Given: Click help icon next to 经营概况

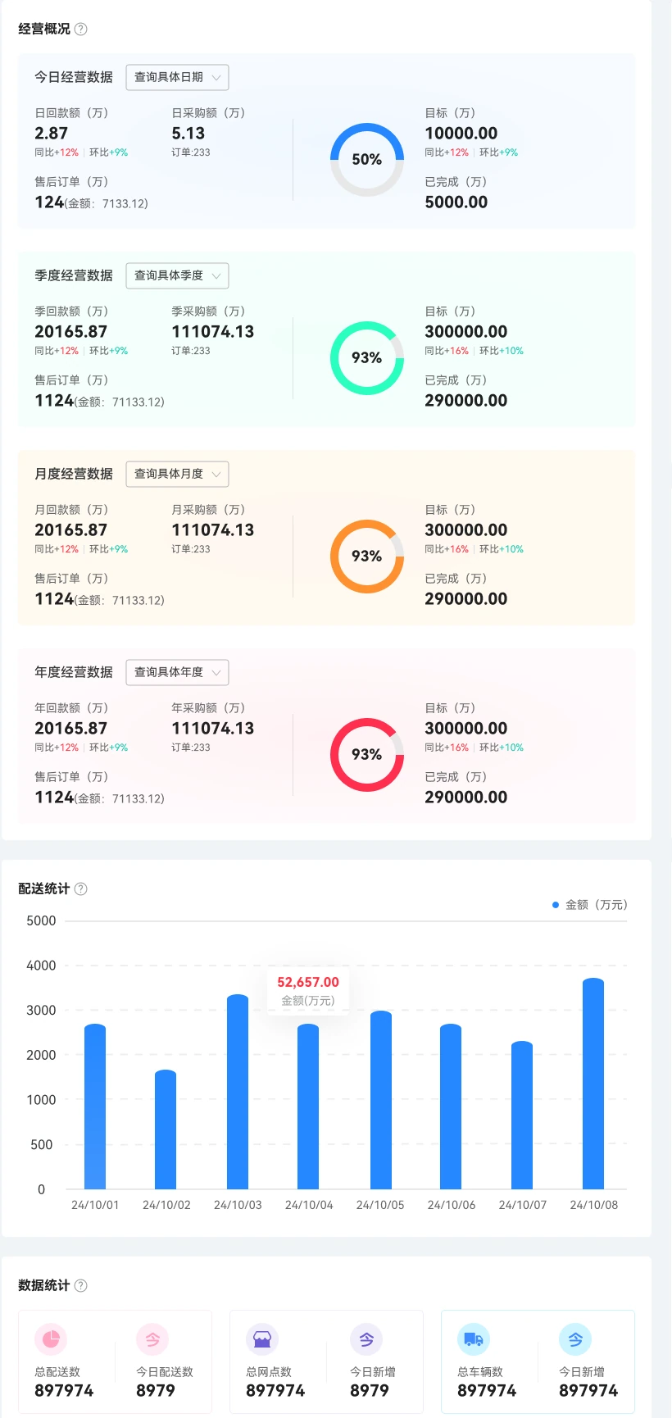Looking at the screenshot, I should [x=80, y=30].
